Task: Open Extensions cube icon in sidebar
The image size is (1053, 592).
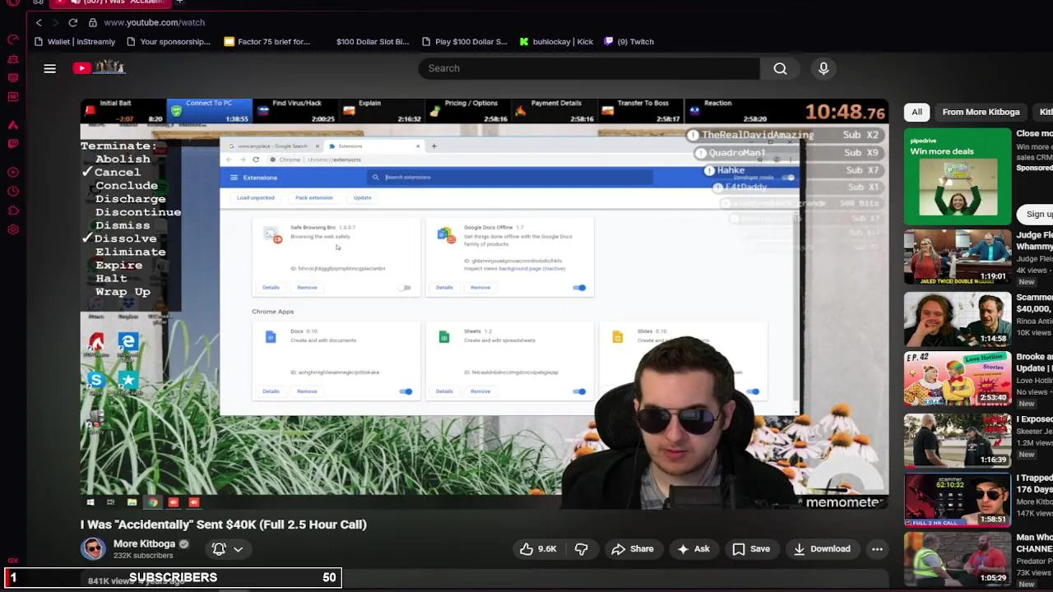Action: (13, 210)
